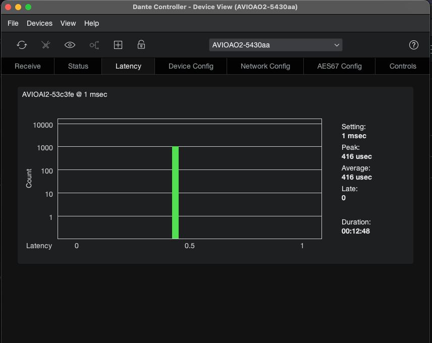Click the yellow minimize window button
The width and height of the screenshot is (432, 343).
click(18, 7)
